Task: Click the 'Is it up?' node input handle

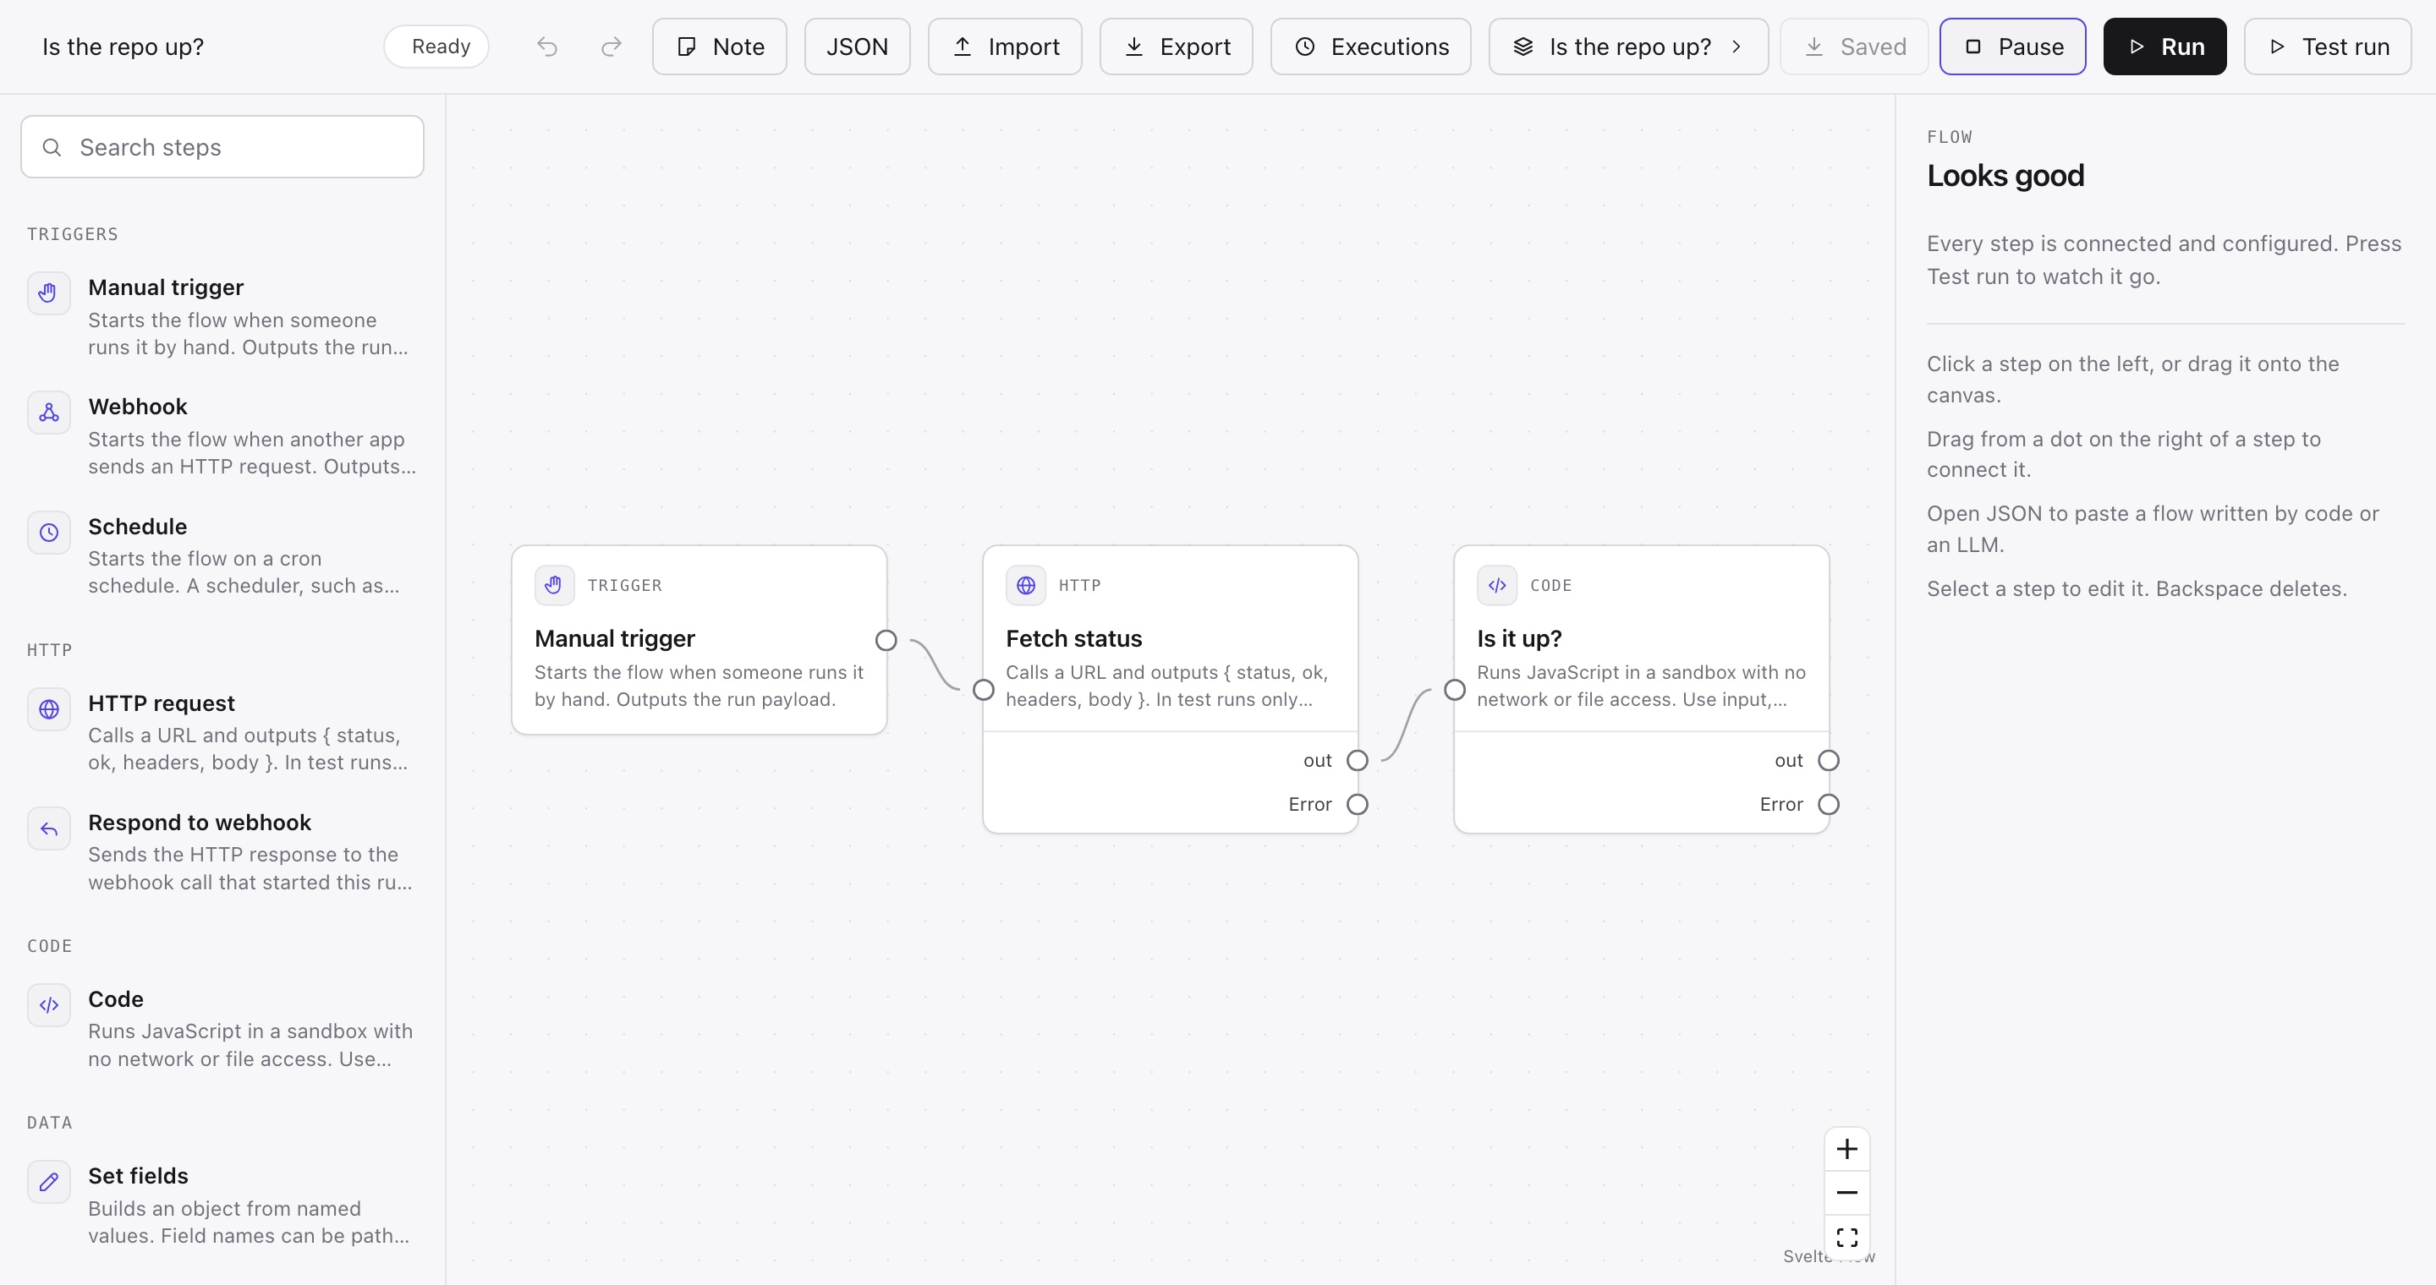Action: [x=1455, y=690]
